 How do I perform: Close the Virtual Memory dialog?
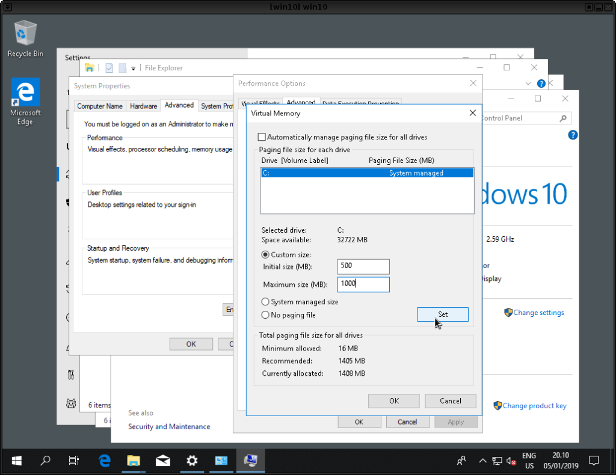click(x=473, y=113)
